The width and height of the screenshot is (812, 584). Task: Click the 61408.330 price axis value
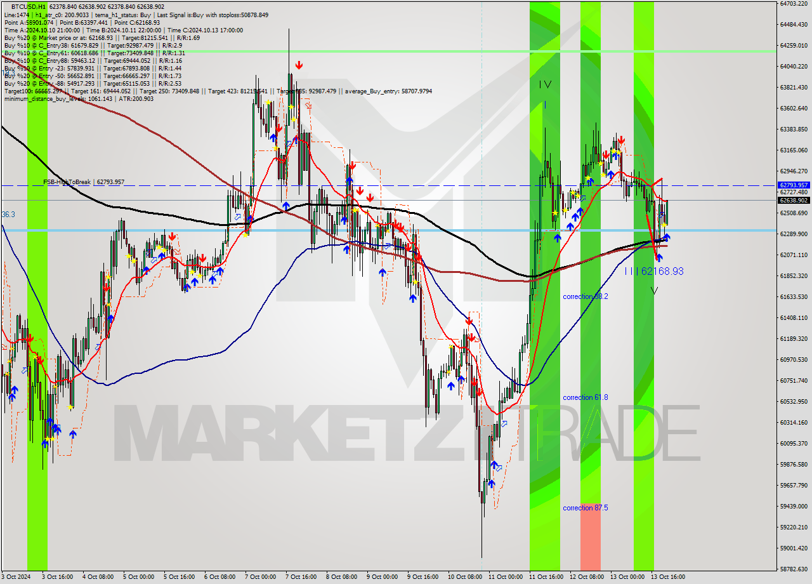tap(793, 317)
